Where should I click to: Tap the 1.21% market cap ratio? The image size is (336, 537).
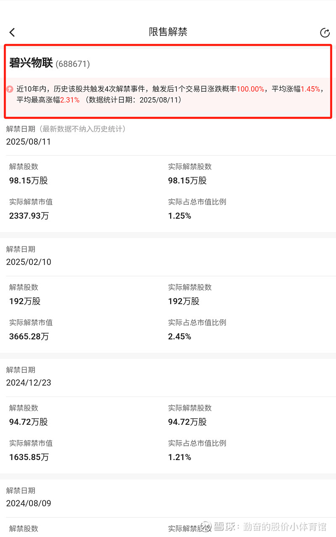pyautogui.click(x=180, y=458)
